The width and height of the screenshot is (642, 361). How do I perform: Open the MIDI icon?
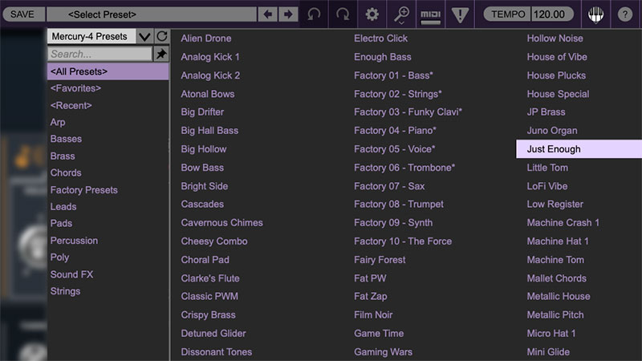(431, 15)
